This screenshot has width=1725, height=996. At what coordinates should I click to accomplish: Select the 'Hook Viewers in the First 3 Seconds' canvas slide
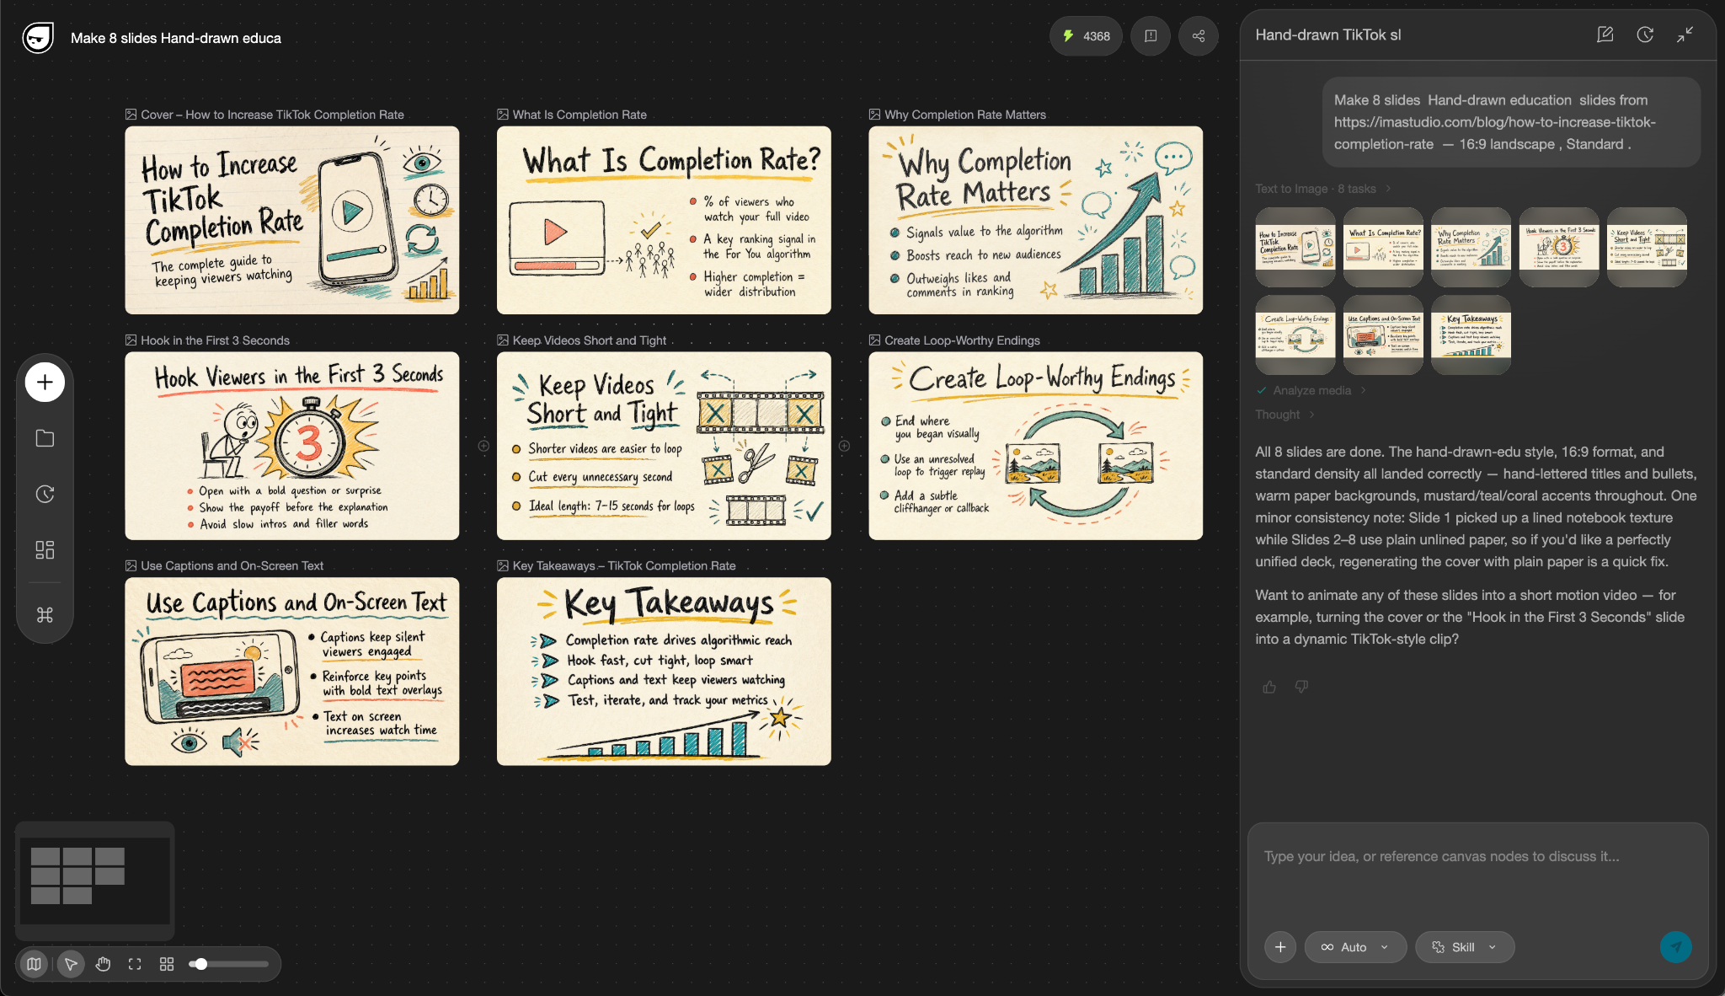pos(292,446)
